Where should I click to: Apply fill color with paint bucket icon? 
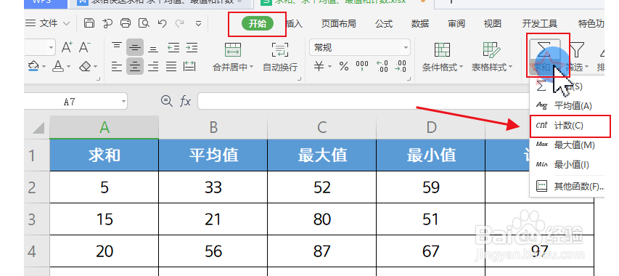click(x=33, y=65)
